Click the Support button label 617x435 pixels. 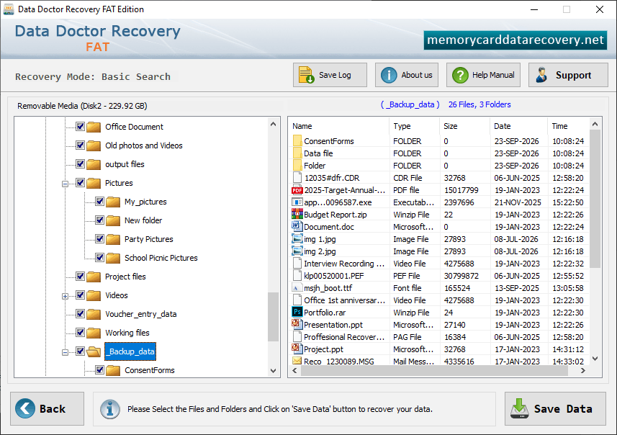tap(573, 75)
